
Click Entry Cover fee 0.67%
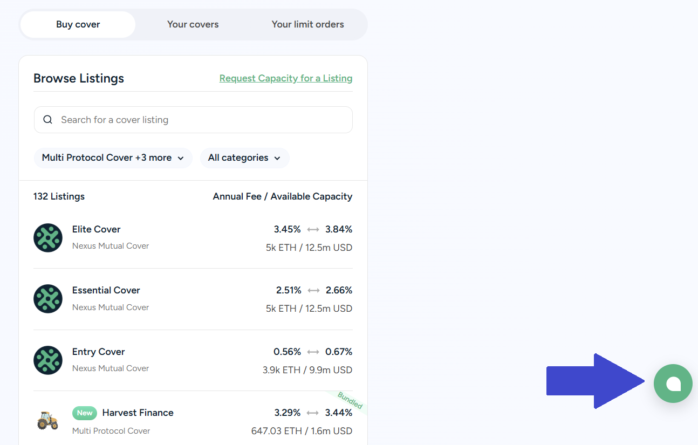339,352
